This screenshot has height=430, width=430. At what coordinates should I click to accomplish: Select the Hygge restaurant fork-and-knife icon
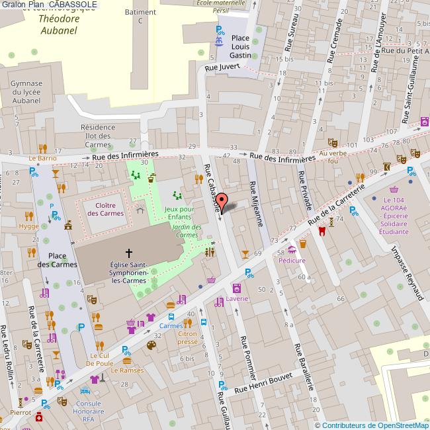click(x=28, y=216)
